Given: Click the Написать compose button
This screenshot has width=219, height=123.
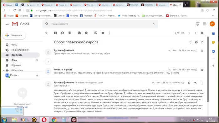Looking at the screenshot, I should 14,35.
